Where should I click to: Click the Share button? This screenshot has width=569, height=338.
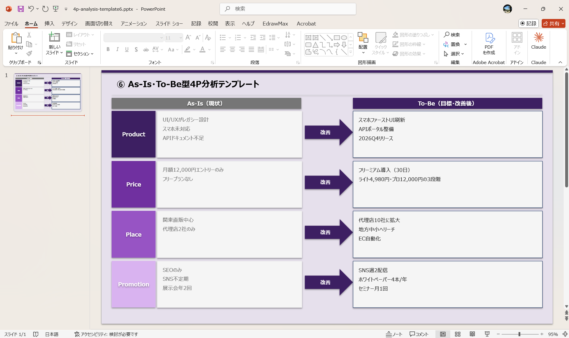pos(553,23)
